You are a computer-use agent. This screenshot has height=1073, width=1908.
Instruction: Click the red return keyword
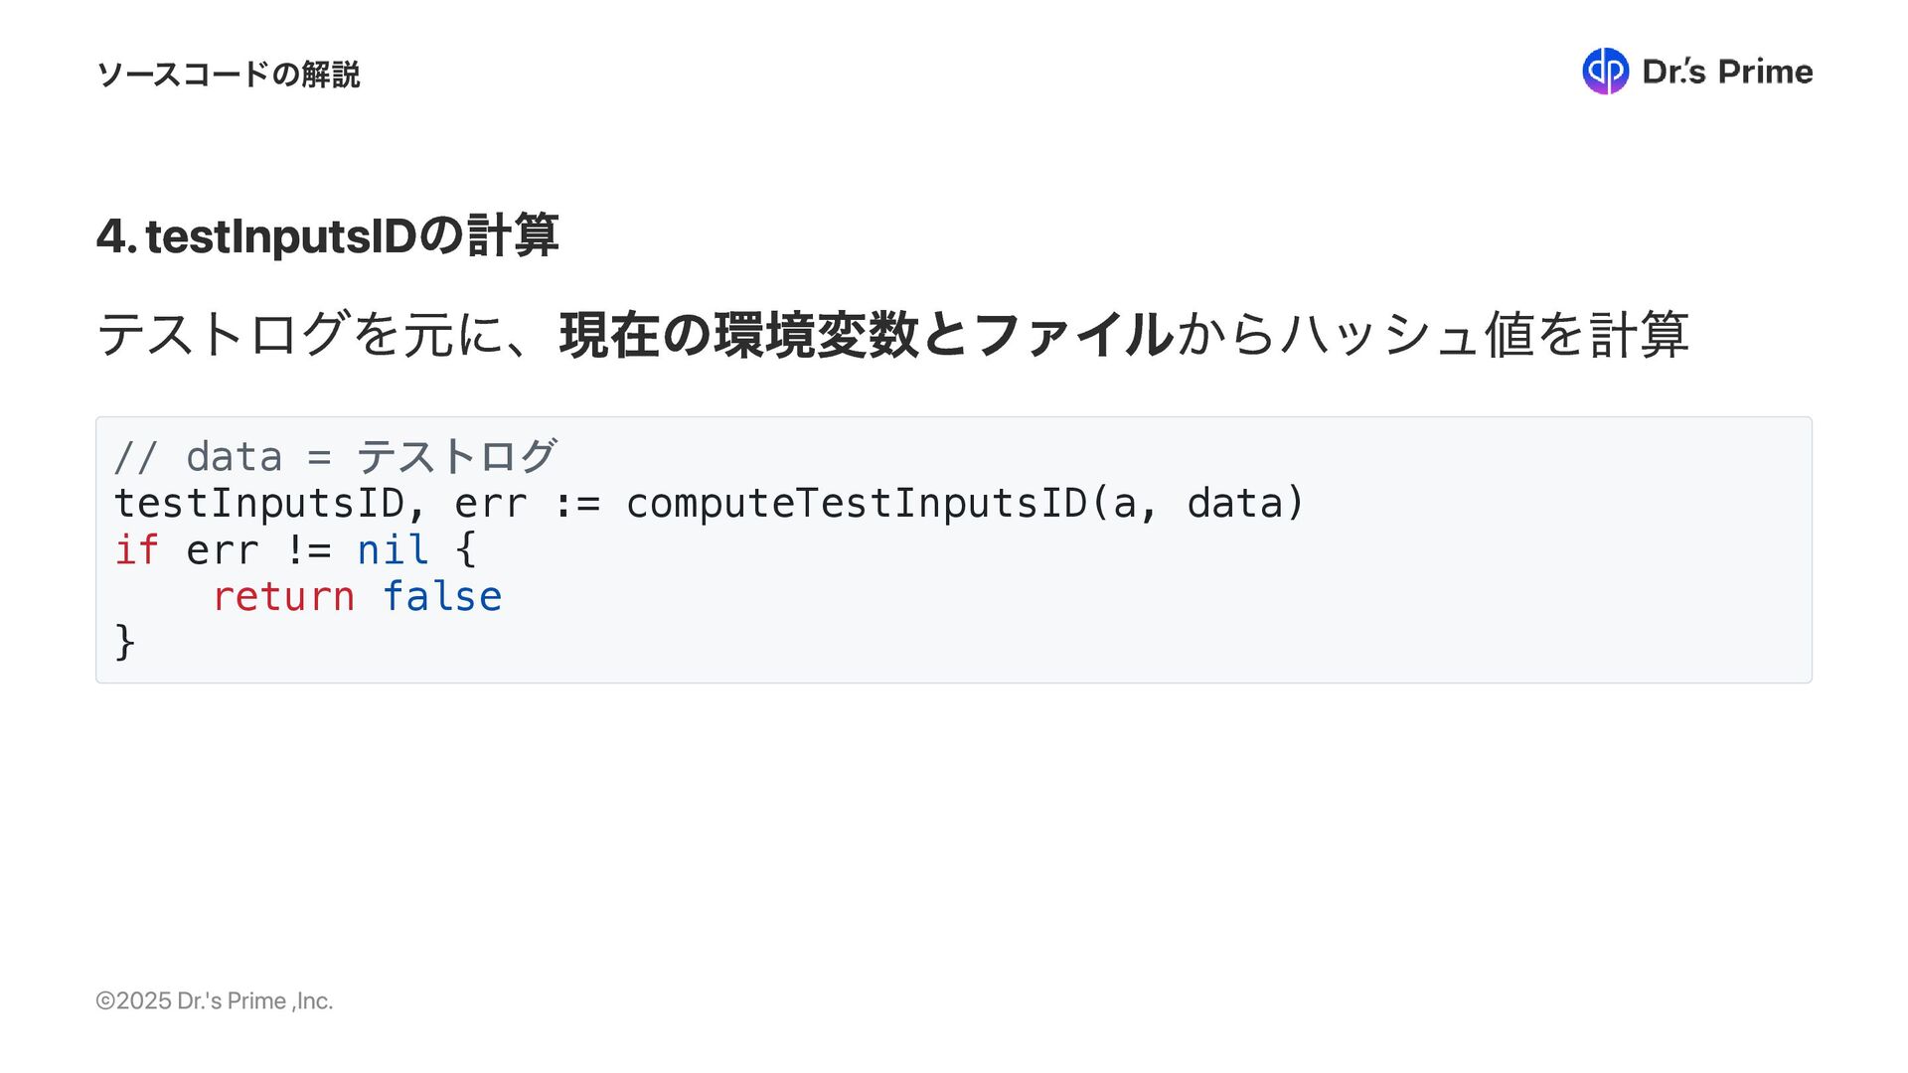[283, 597]
